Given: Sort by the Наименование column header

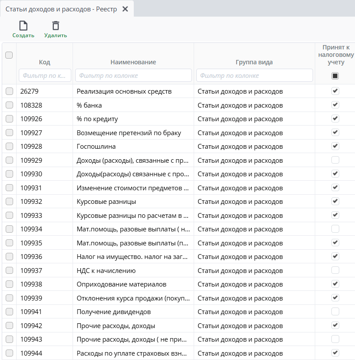Looking at the screenshot, I should 133,62.
